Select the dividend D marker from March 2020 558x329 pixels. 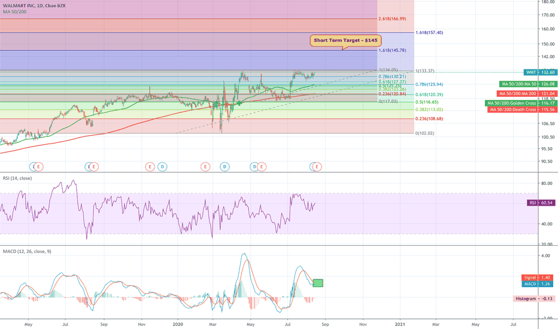tap(225, 166)
